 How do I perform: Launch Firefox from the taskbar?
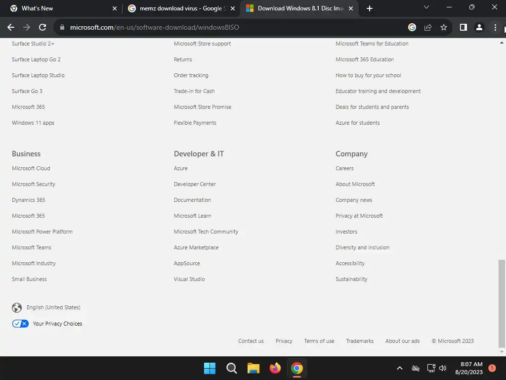[x=275, y=368]
